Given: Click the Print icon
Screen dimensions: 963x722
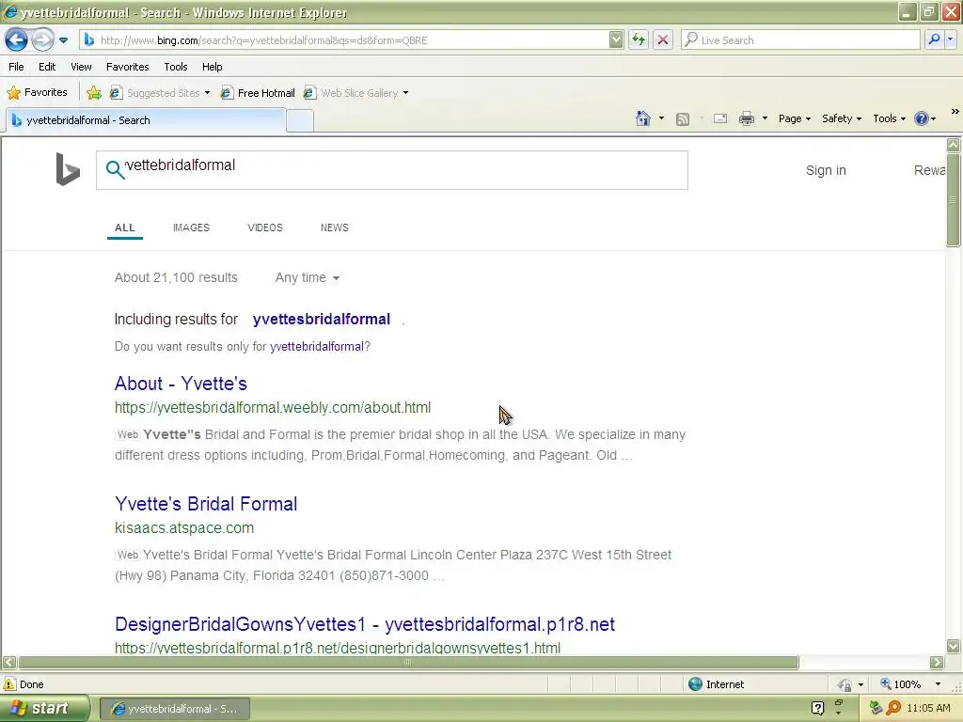Looking at the screenshot, I should (746, 118).
